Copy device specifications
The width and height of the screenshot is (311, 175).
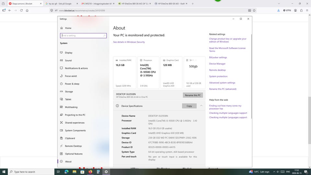189,106
